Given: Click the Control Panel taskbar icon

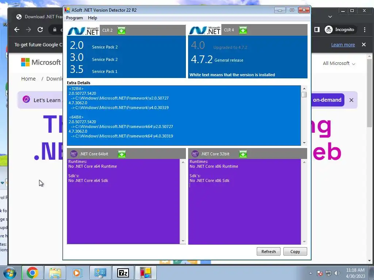Looking at the screenshot, I should click(100, 273).
